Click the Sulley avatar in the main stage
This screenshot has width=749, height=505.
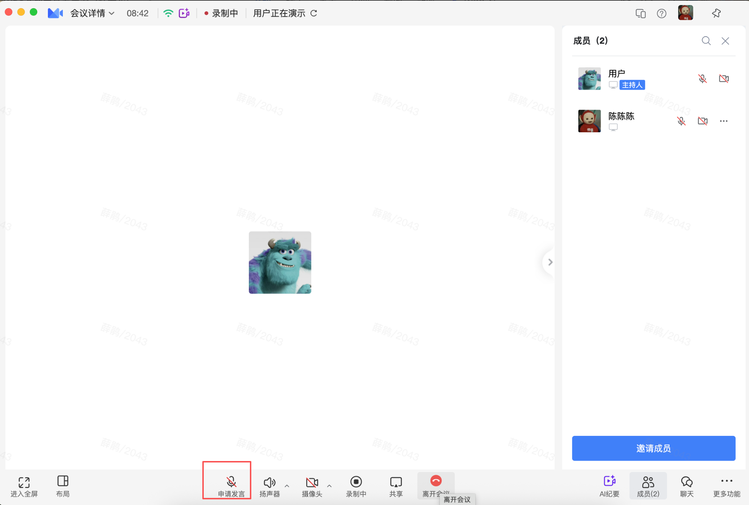click(x=280, y=262)
